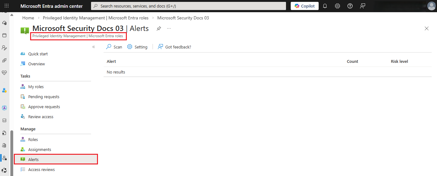Click Got feedback? in toolbar

click(174, 47)
